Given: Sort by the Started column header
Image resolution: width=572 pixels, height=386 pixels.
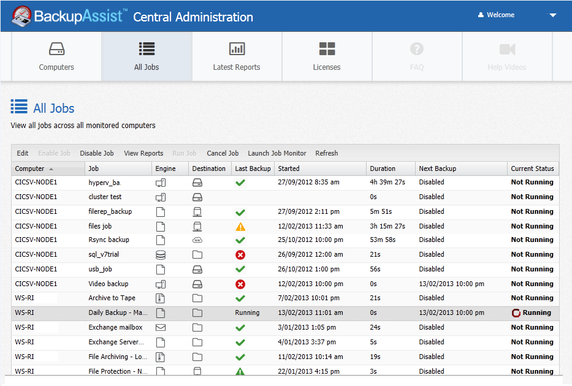Looking at the screenshot, I should (320, 168).
